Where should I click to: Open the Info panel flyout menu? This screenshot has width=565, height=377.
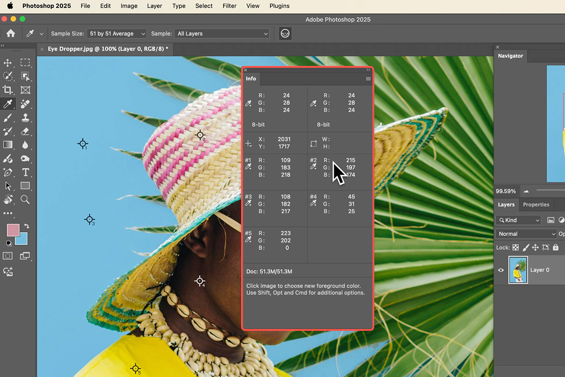click(x=368, y=79)
